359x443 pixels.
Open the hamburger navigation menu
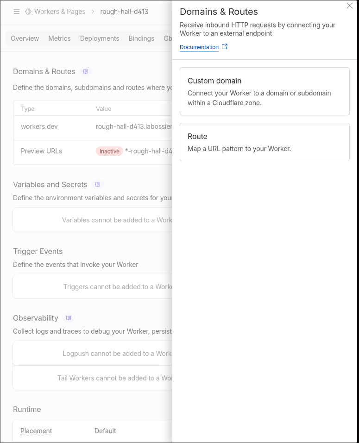pos(17,12)
